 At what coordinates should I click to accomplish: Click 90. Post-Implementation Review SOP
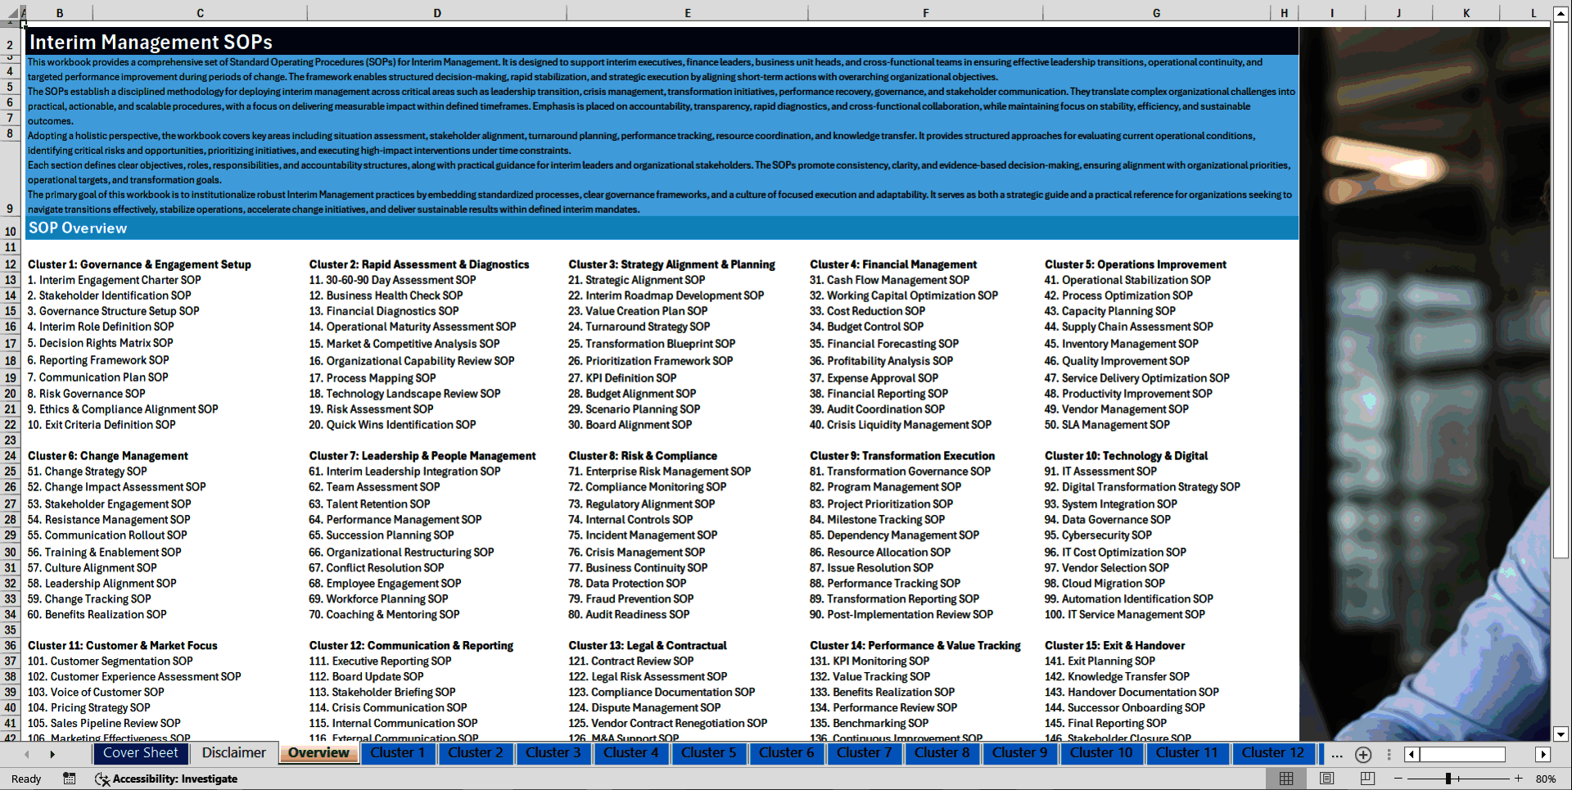tap(901, 615)
